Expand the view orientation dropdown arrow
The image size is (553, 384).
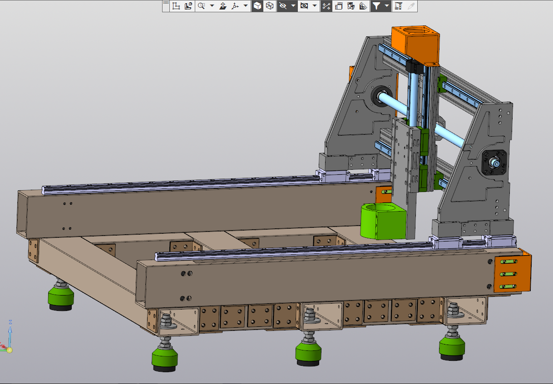(x=246, y=6)
